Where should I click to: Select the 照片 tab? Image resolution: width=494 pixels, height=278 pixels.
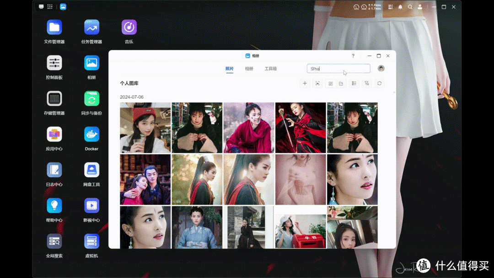(230, 69)
